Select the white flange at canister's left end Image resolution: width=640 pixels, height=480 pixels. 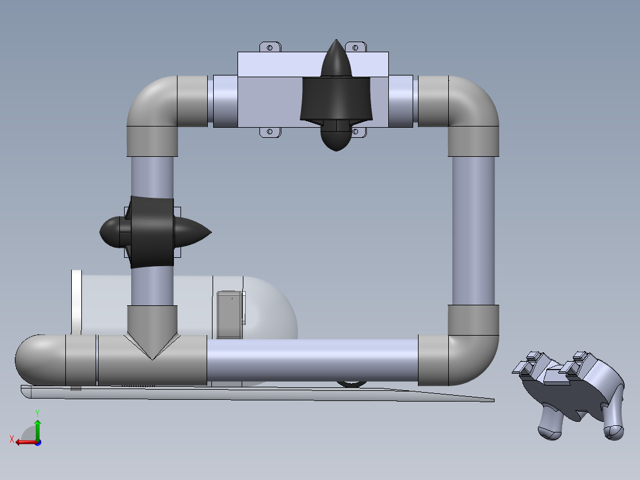[x=77, y=302]
